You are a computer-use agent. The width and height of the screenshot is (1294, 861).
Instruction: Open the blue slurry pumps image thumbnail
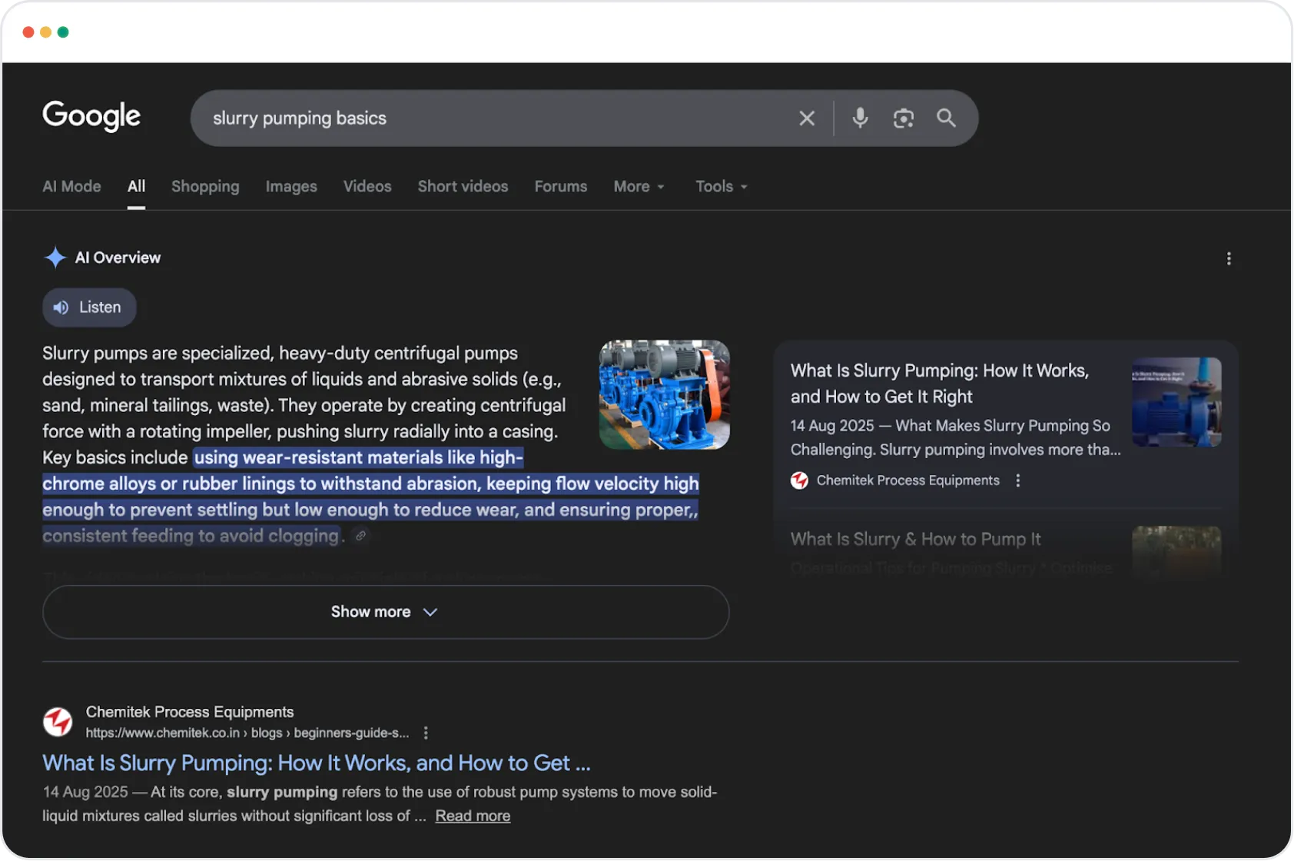point(665,395)
